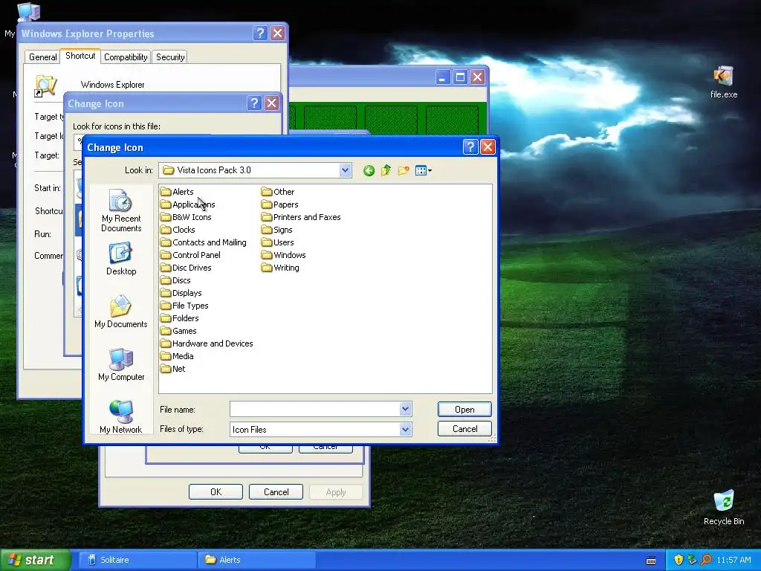Open file.exe desktop icon

click(x=724, y=82)
